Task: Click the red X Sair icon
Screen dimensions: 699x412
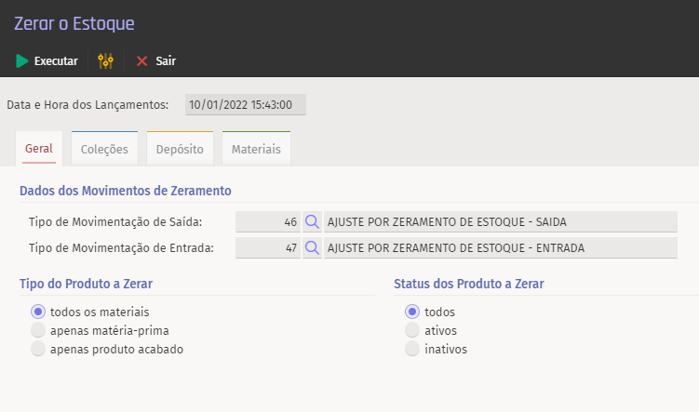Action: (142, 61)
